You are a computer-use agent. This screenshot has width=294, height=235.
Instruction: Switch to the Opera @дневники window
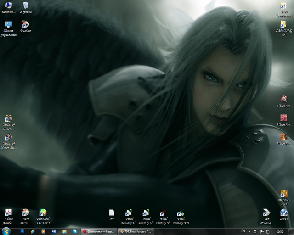point(99,232)
